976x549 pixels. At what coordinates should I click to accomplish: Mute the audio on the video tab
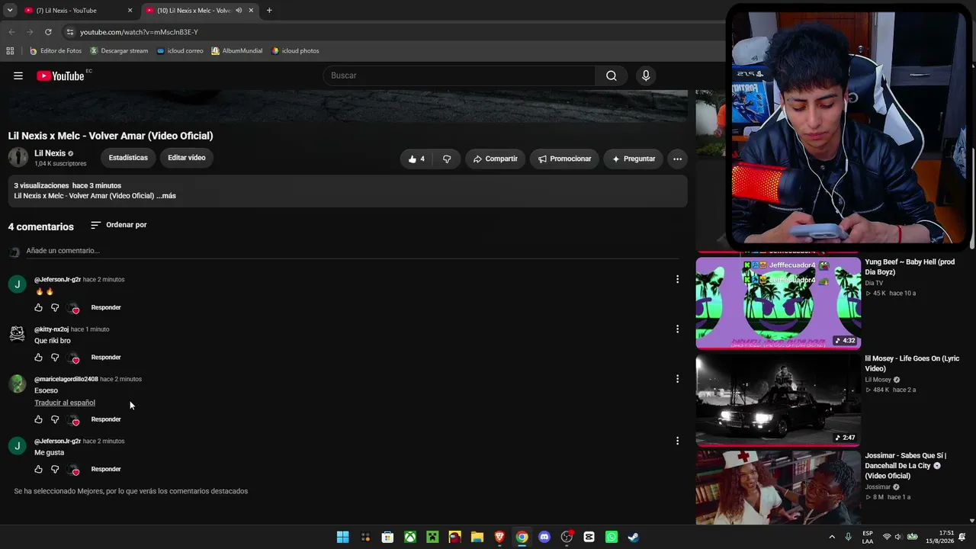[x=239, y=11]
